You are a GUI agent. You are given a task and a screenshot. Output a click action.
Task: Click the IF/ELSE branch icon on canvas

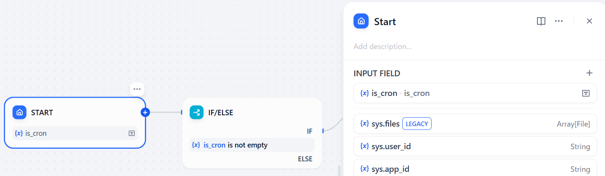[x=196, y=112]
